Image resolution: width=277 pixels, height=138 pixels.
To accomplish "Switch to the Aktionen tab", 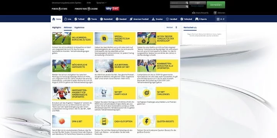I will coord(68,28).
